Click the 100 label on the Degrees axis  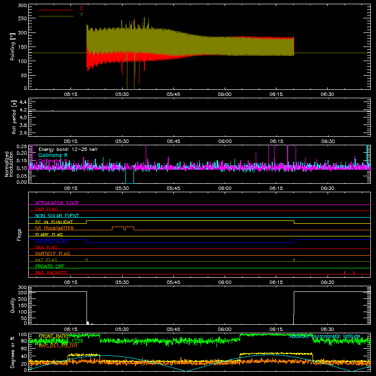[22, 335]
